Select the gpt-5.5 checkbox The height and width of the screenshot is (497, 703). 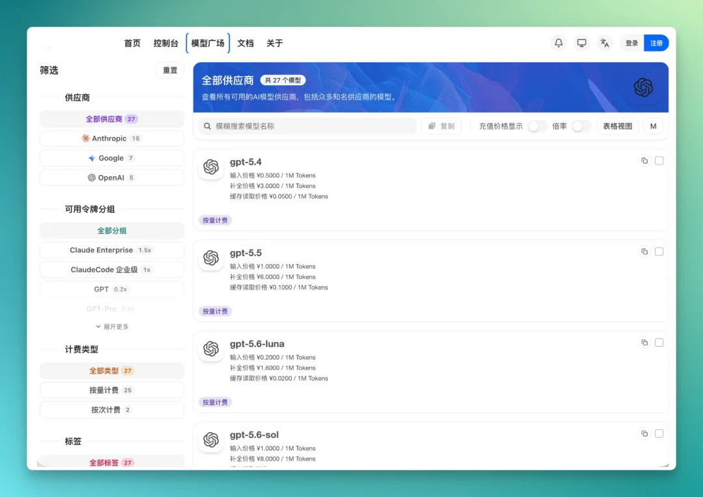pos(659,251)
